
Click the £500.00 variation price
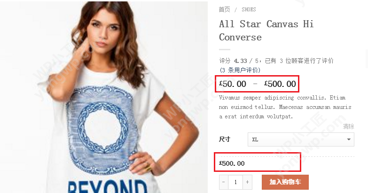click(x=232, y=163)
